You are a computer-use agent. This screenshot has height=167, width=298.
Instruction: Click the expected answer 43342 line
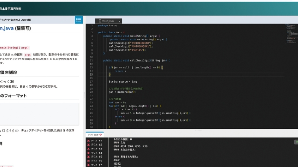click(x=117, y=164)
